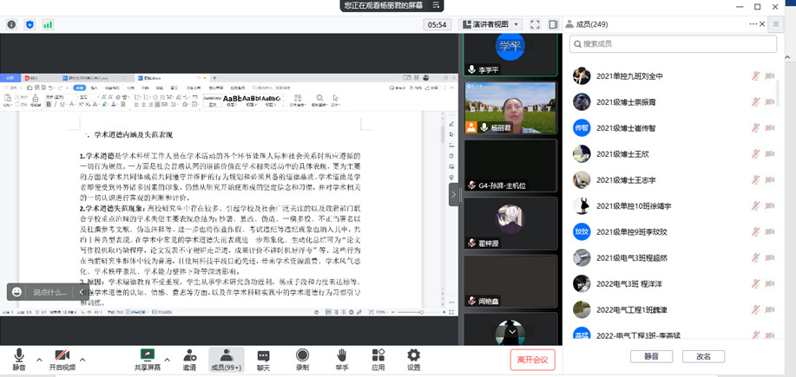Viewport: 796px width, 377px height.
Task: Start screen sharing with 共享屏幕
Action: click(148, 360)
